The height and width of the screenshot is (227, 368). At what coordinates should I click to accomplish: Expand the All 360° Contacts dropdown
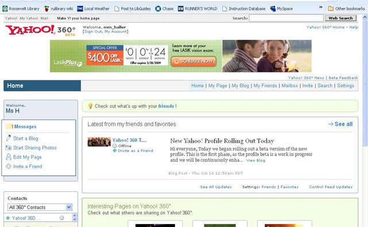(x=69, y=207)
